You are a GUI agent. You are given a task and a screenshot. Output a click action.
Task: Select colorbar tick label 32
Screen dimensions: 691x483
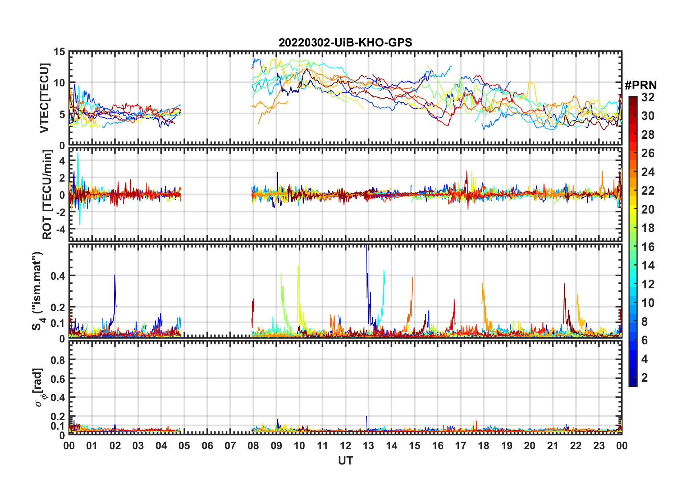(648, 97)
